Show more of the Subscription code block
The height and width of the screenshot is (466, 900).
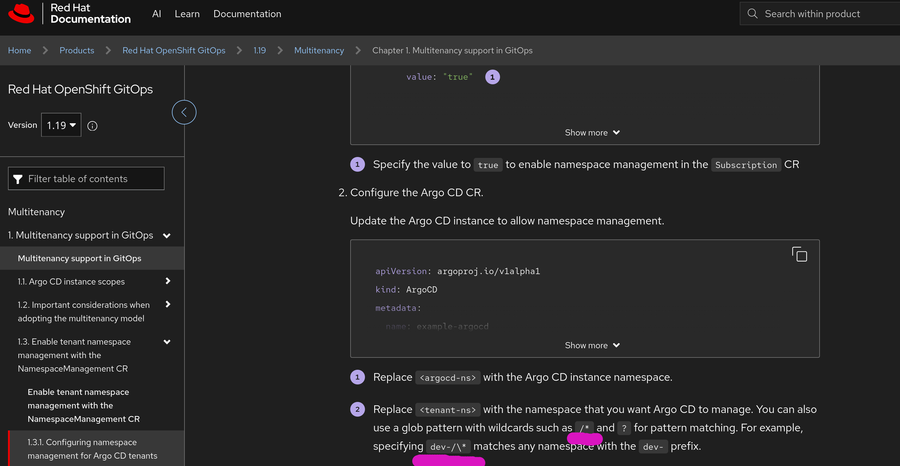592,133
